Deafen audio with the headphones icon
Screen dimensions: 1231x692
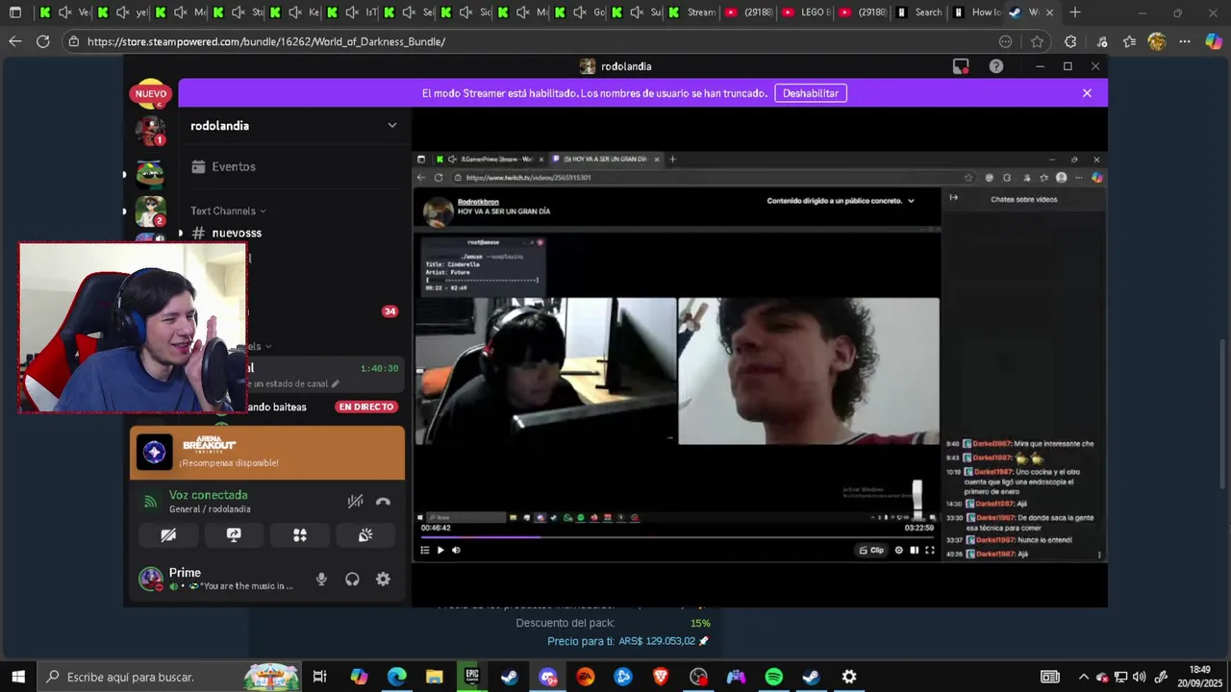coord(352,579)
